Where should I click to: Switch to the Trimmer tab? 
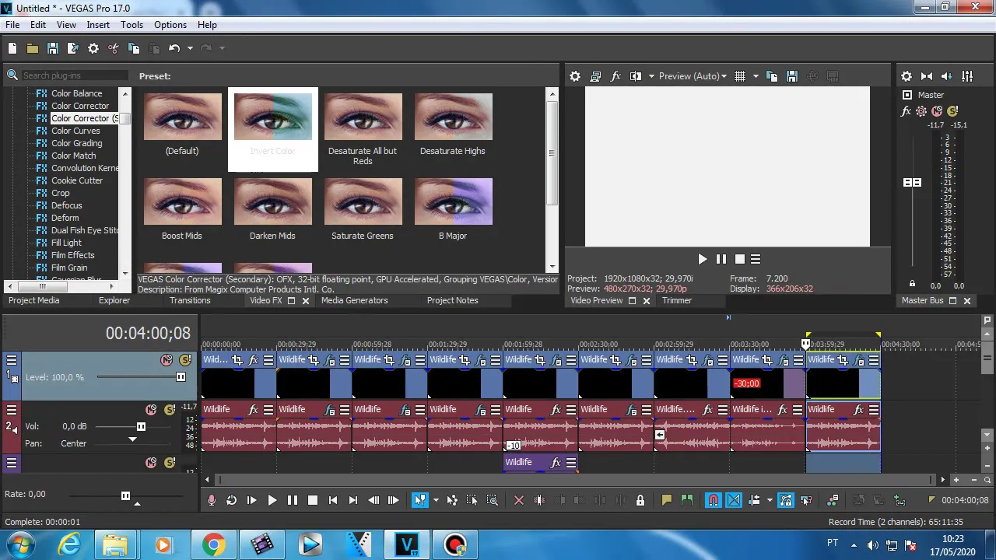pos(677,300)
